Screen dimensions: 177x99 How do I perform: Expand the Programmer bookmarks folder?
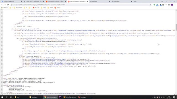click(18, 8)
